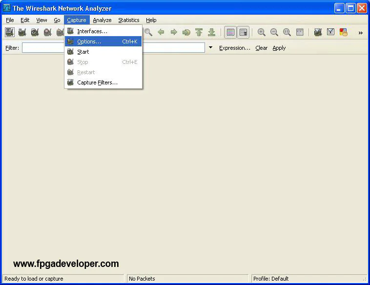Click the go back arrow icon
The height and width of the screenshot is (285, 370).
pos(161,32)
